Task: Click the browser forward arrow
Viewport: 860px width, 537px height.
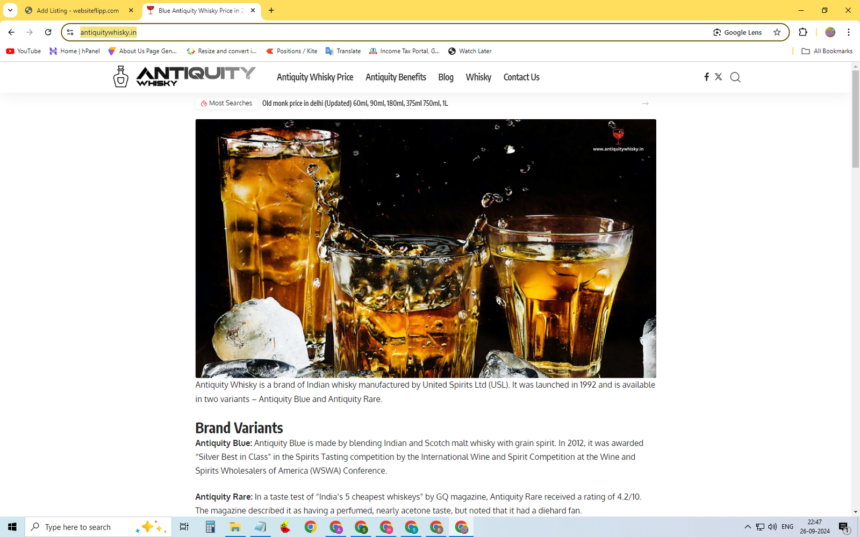Action: [30, 32]
